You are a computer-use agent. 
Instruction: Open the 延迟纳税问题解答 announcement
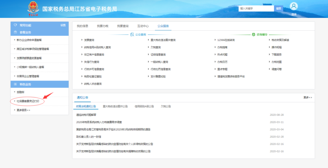point(86,115)
